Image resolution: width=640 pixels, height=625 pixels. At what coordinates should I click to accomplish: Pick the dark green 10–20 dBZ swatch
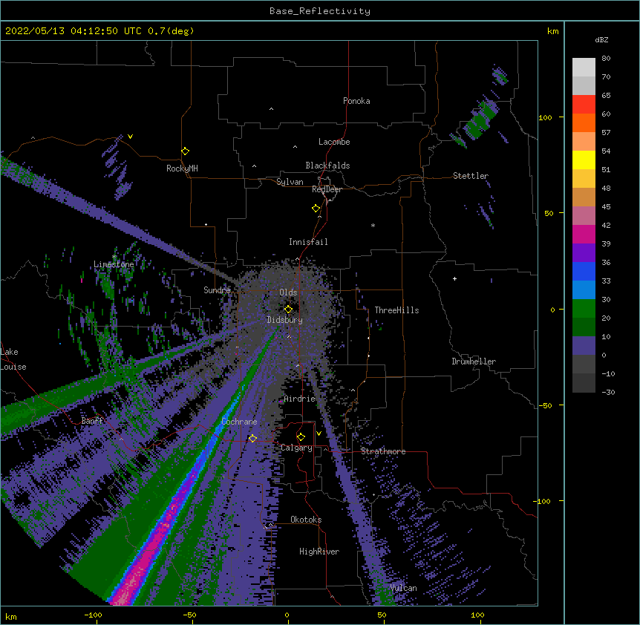pos(584,327)
